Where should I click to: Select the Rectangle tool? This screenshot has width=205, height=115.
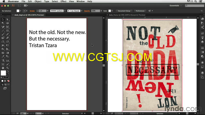coord(7,31)
